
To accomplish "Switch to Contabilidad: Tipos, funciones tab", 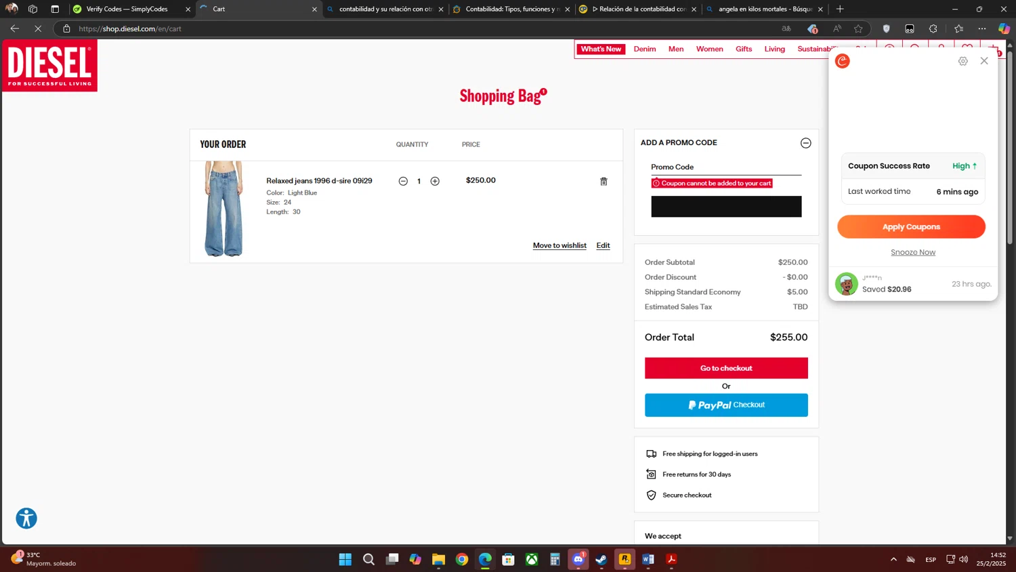I will pyautogui.click(x=511, y=9).
